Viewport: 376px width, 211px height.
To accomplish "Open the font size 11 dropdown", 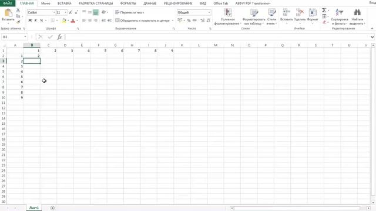I will point(65,12).
